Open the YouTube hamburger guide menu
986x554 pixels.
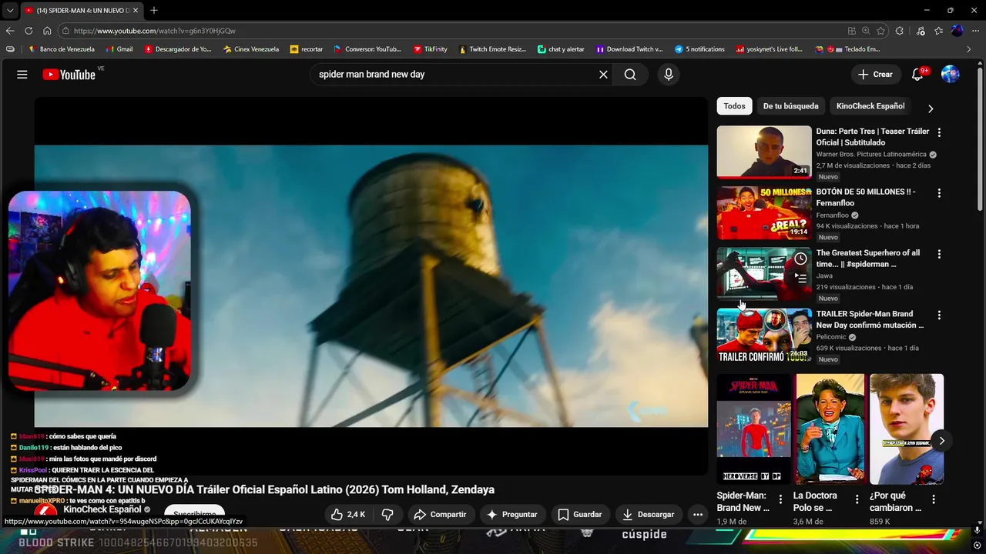(22, 75)
